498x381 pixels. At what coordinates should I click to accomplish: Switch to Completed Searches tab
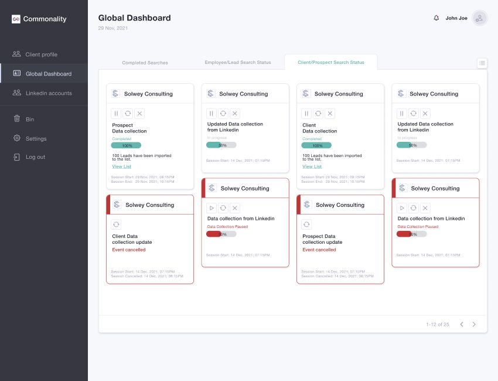click(x=145, y=63)
